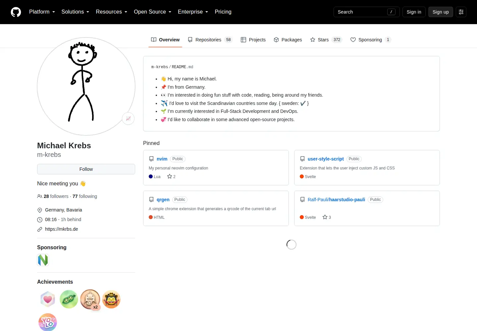
Task: Open the appearance settings icon in header
Action: [461, 12]
